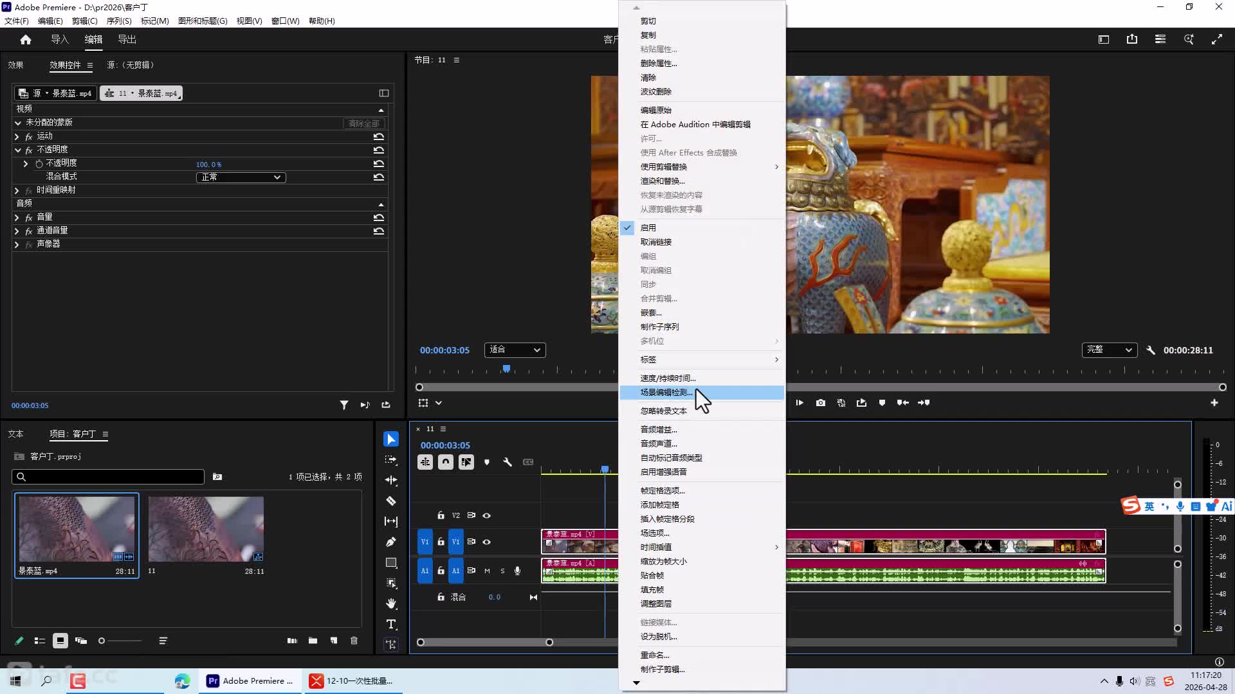Screen dimensions: 1235x694
Task: Expand the Panner effect
Action: 17,245
